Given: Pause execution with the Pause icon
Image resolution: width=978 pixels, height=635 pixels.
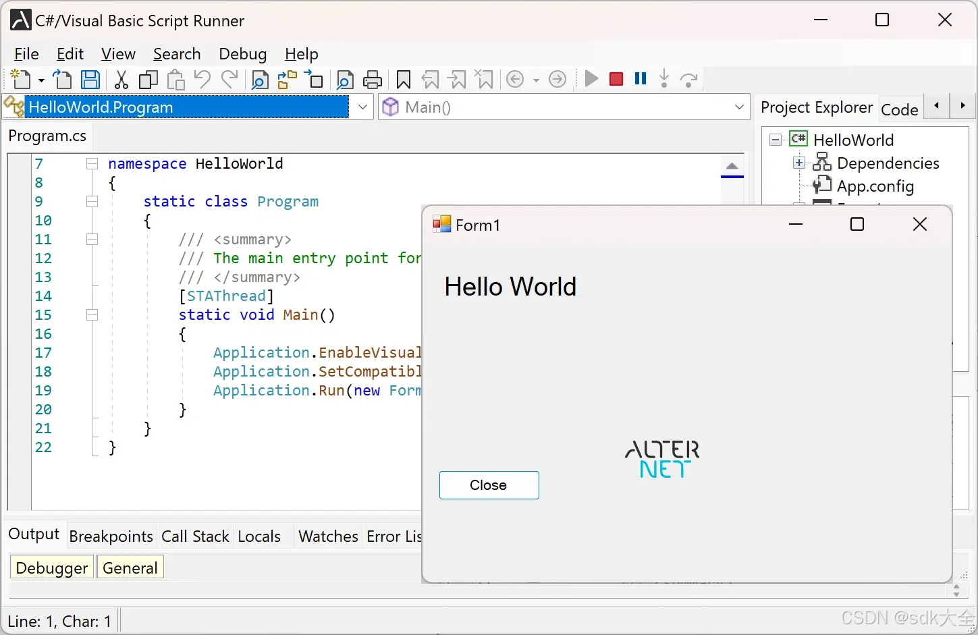Looking at the screenshot, I should coord(639,79).
